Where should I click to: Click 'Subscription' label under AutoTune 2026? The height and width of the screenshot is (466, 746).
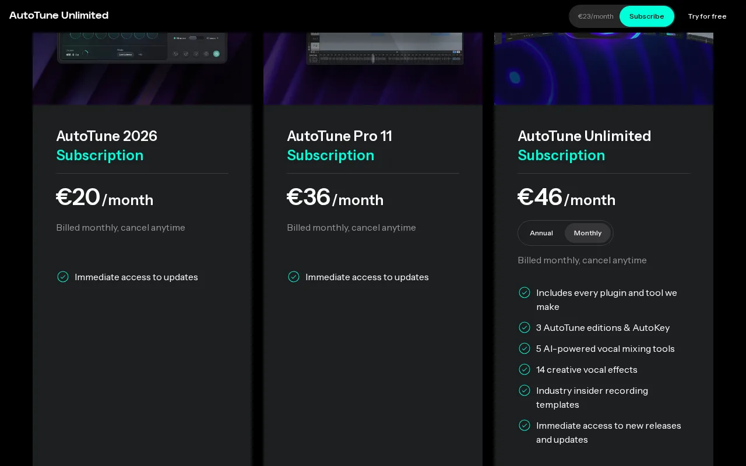coord(100,156)
